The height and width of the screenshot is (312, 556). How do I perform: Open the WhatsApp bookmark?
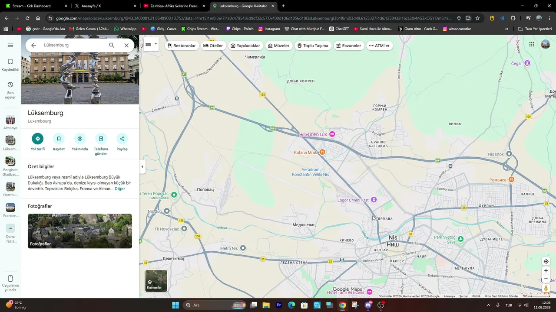tap(125, 29)
